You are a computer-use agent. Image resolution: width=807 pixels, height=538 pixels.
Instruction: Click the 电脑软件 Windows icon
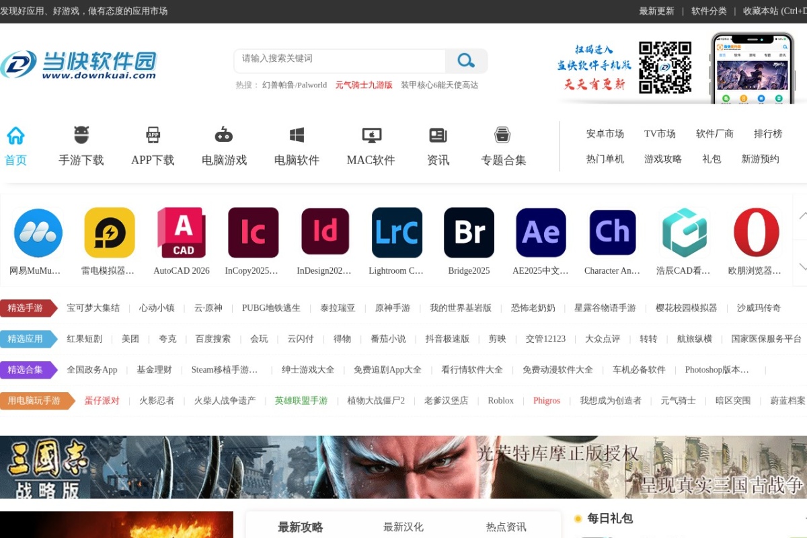coord(297,135)
